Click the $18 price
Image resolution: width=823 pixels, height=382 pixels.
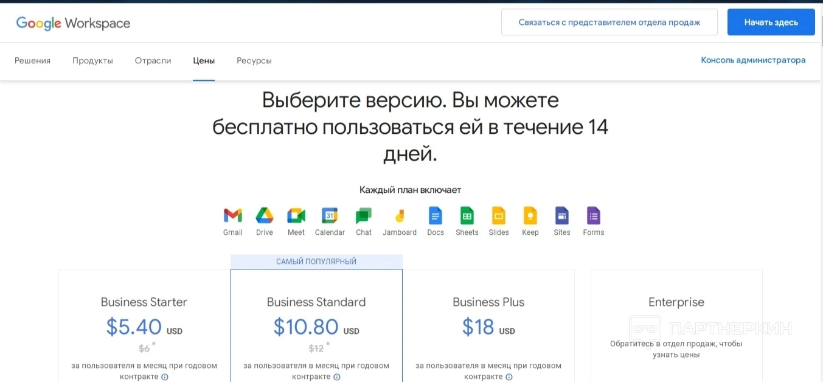[x=478, y=327]
